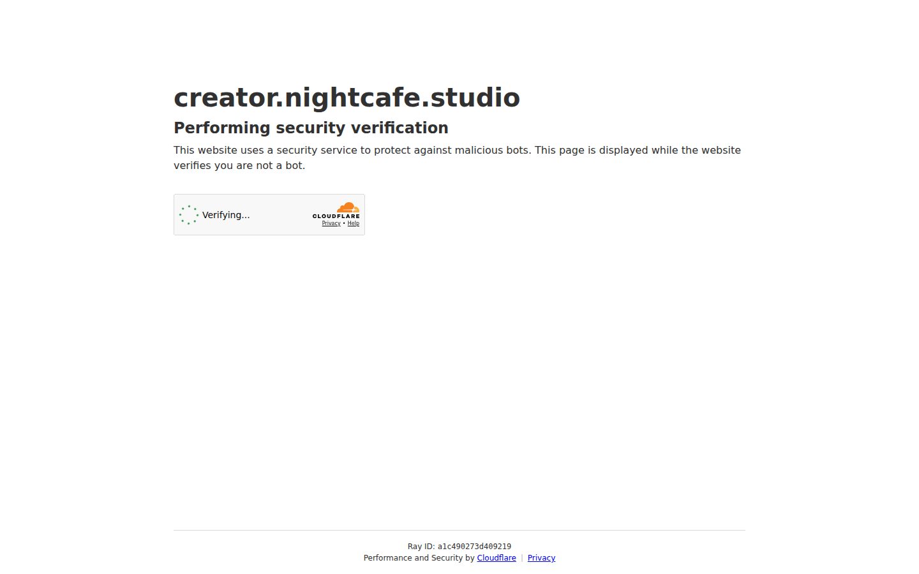The width and height of the screenshot is (919, 574).
Task: Click the "Performing security verification" subheading
Action: pyautogui.click(x=311, y=128)
